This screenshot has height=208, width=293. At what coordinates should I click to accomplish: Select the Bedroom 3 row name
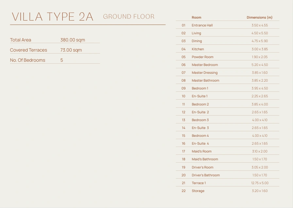click(x=200, y=120)
